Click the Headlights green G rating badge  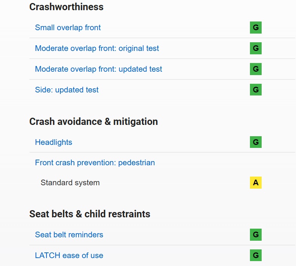pyautogui.click(x=256, y=142)
